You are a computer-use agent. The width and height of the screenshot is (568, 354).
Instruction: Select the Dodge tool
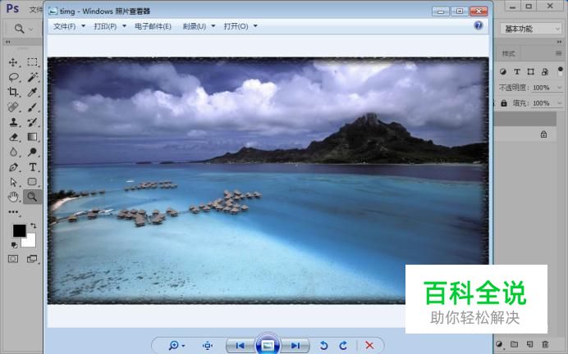[32, 152]
